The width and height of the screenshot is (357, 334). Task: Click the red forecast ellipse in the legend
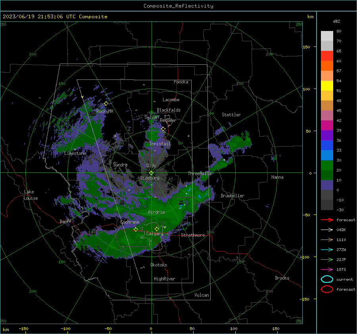click(x=327, y=289)
